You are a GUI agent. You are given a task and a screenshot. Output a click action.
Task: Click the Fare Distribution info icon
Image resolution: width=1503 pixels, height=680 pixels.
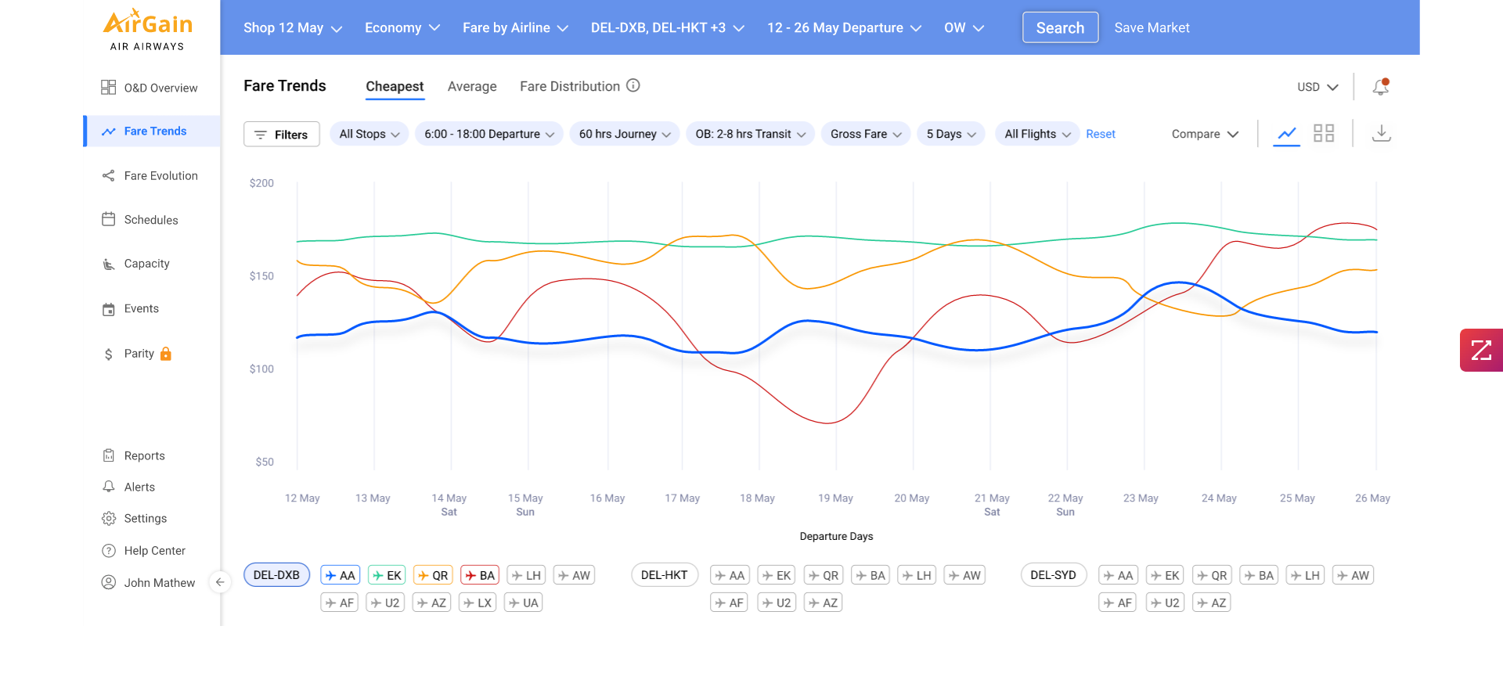633,85
